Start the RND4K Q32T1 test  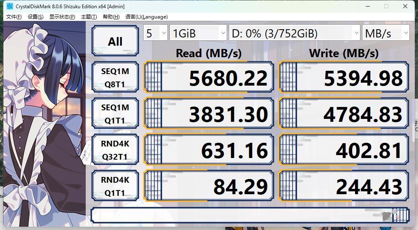(x=115, y=149)
